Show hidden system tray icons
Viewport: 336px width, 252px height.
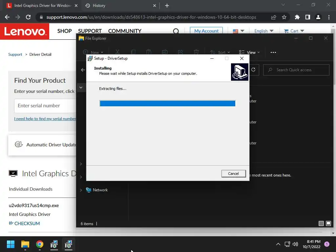coord(278,244)
